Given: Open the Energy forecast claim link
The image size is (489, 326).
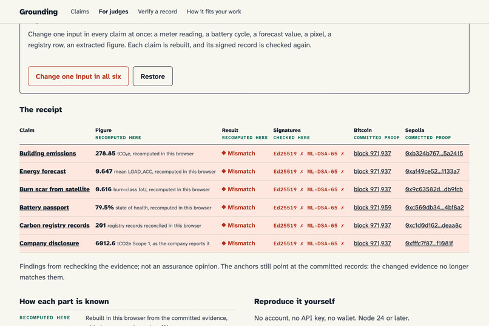Looking at the screenshot, I should click(42, 171).
